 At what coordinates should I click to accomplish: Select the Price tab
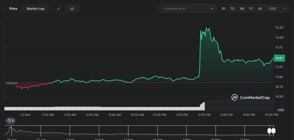point(13,9)
